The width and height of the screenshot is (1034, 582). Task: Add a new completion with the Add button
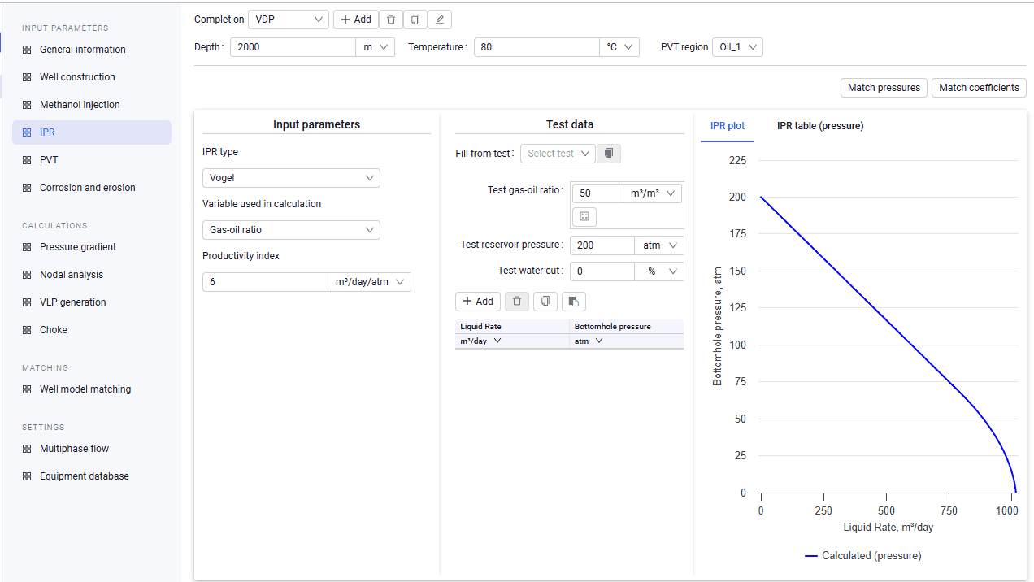[356, 20]
